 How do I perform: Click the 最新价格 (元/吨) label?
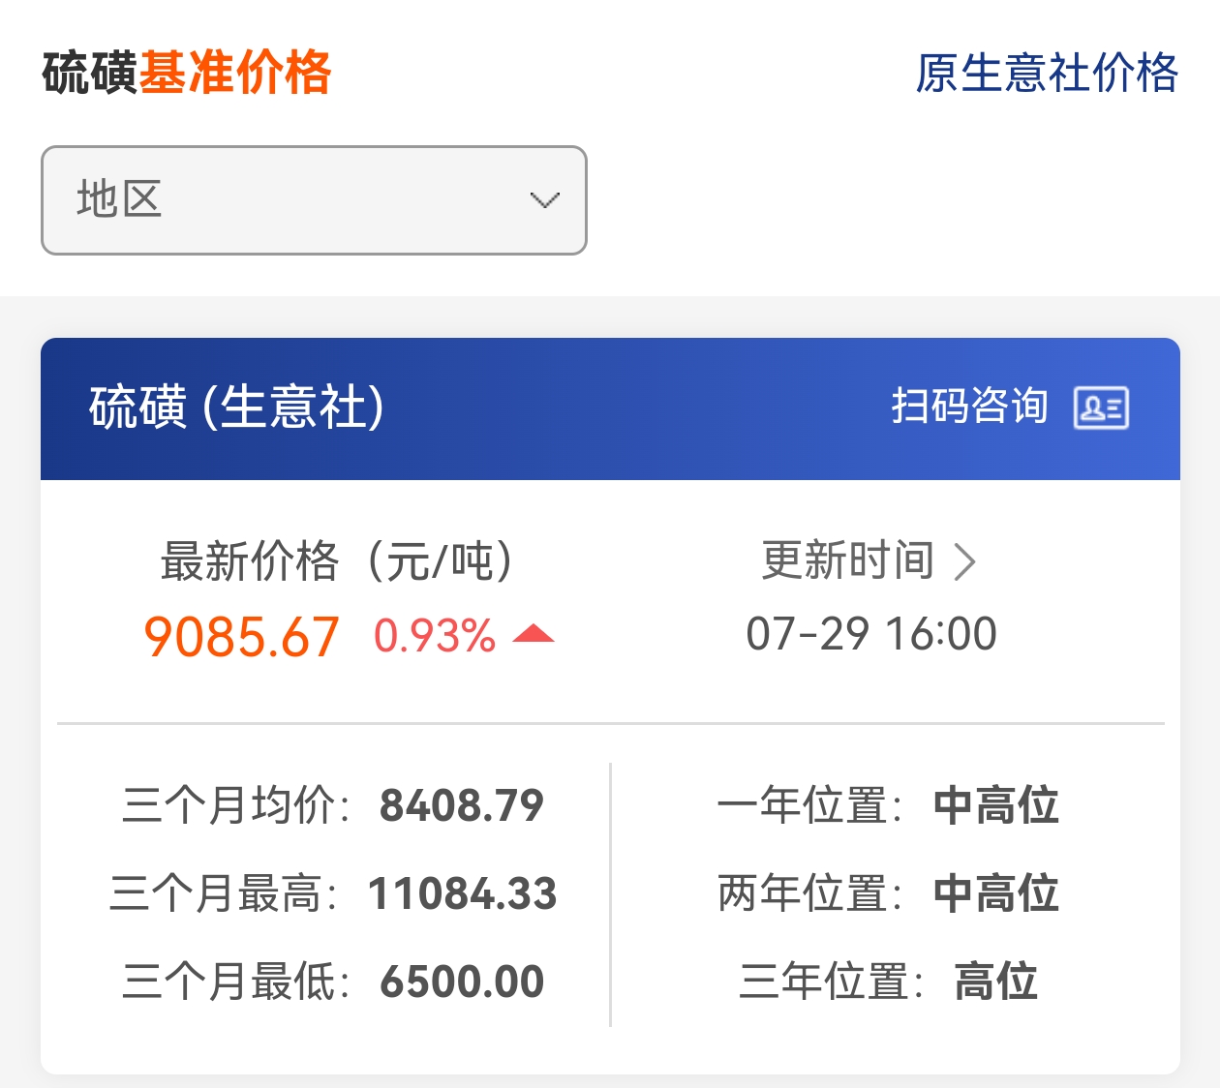[336, 560]
